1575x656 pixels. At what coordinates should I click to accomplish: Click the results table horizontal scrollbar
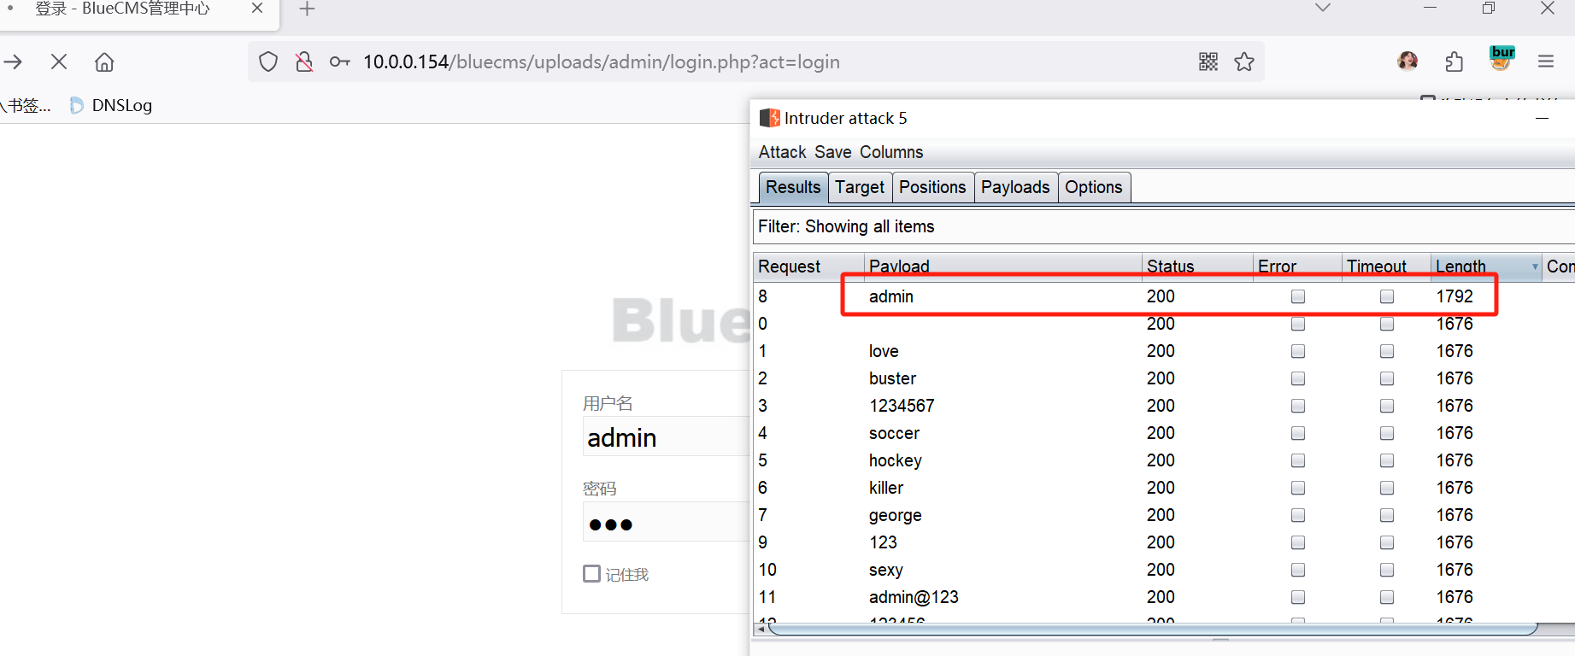pyautogui.click(x=1154, y=630)
